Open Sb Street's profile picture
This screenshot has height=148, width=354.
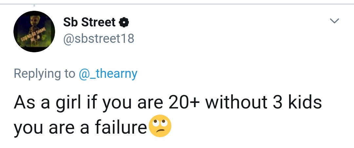click(x=34, y=31)
